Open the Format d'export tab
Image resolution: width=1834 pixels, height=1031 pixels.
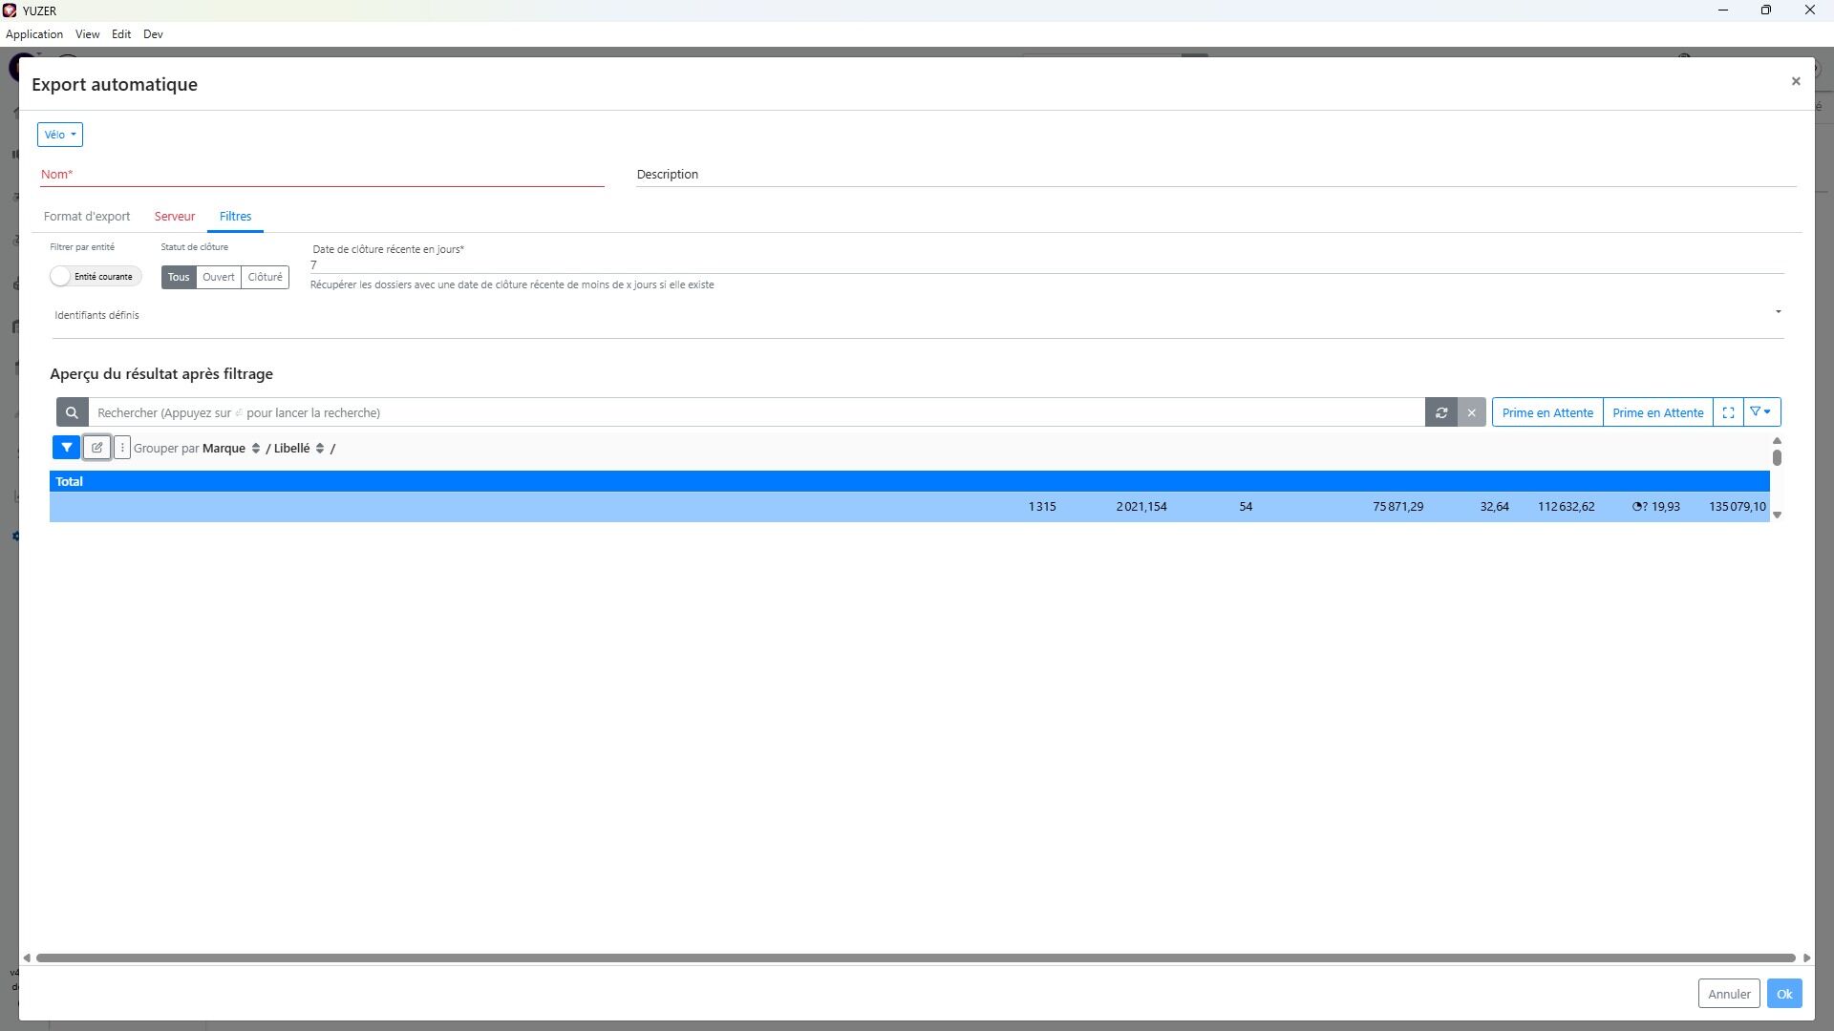coord(87,217)
